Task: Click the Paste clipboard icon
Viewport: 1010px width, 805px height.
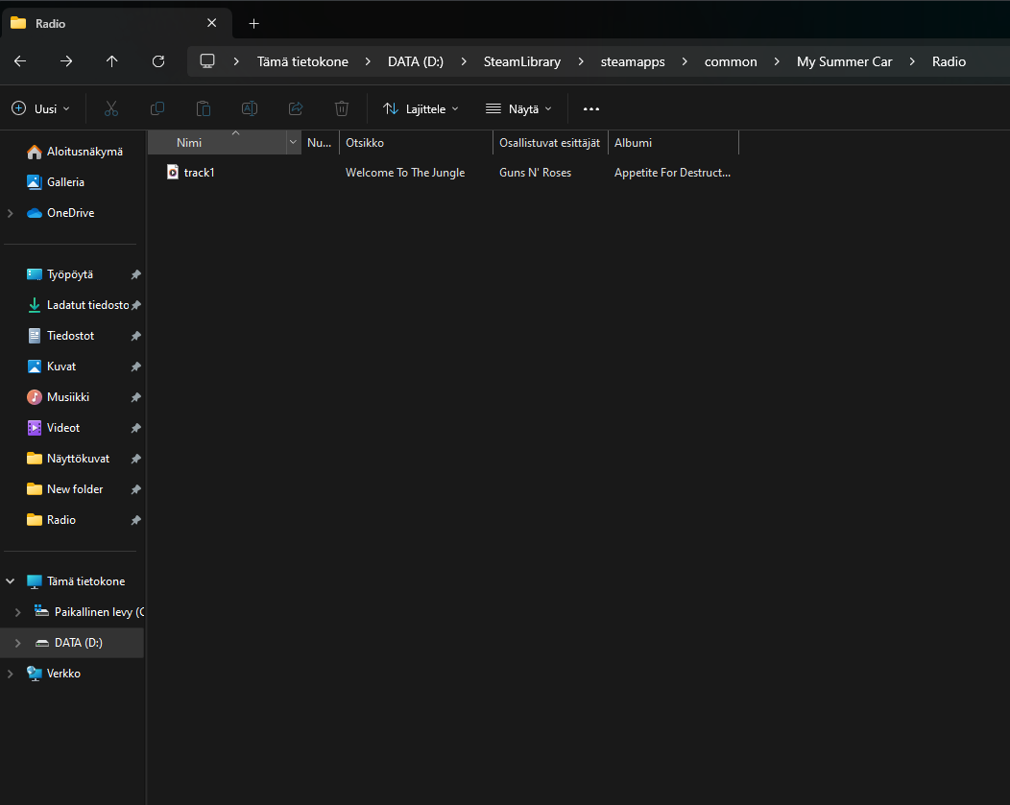Action: 204,108
